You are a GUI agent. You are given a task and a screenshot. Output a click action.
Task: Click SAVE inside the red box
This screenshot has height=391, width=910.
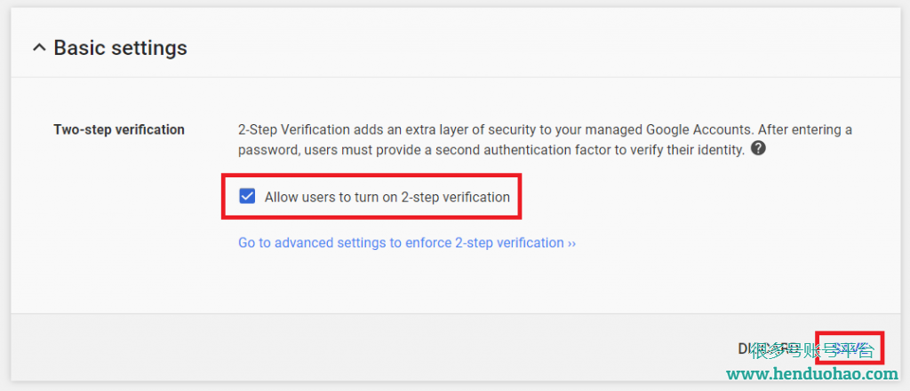coord(850,348)
